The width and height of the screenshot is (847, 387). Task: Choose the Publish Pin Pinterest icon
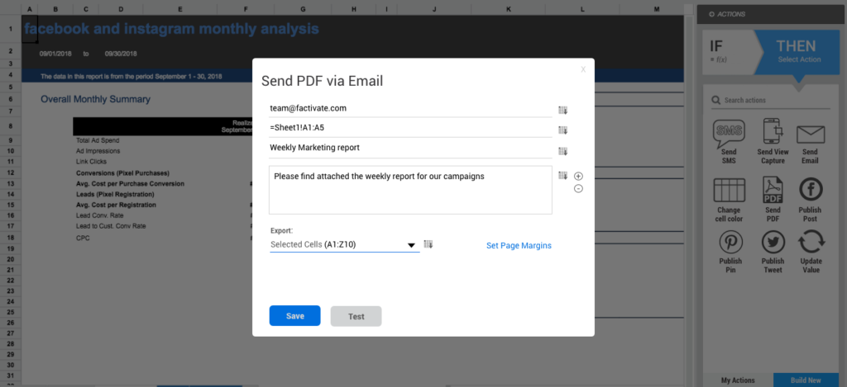point(730,242)
